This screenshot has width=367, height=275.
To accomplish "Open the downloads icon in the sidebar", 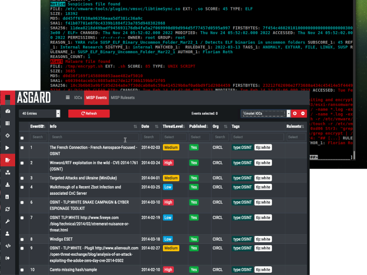I will 7,185.
